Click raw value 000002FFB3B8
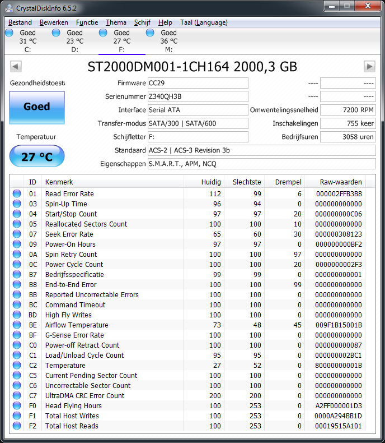The image size is (385, 443). pos(339,194)
